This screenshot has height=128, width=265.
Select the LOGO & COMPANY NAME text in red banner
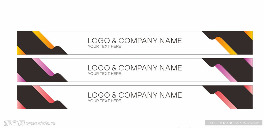[x=135, y=95]
